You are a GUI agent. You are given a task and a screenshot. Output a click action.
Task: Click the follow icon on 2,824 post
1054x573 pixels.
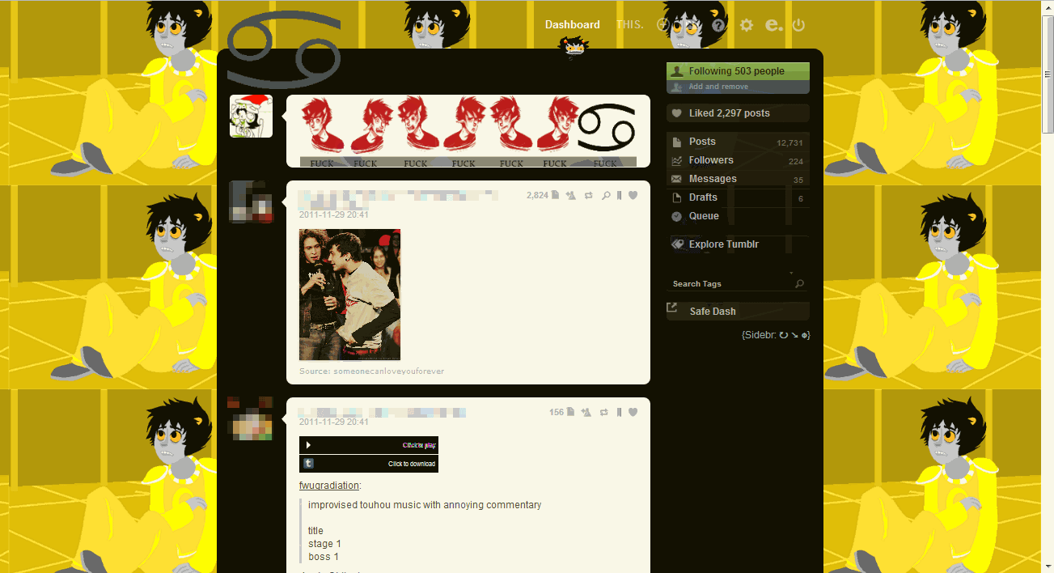click(571, 195)
